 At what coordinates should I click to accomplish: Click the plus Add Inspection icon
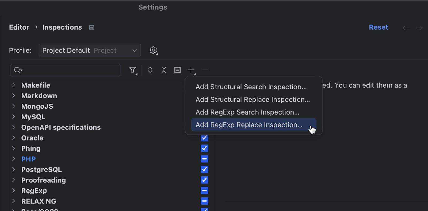point(191,70)
